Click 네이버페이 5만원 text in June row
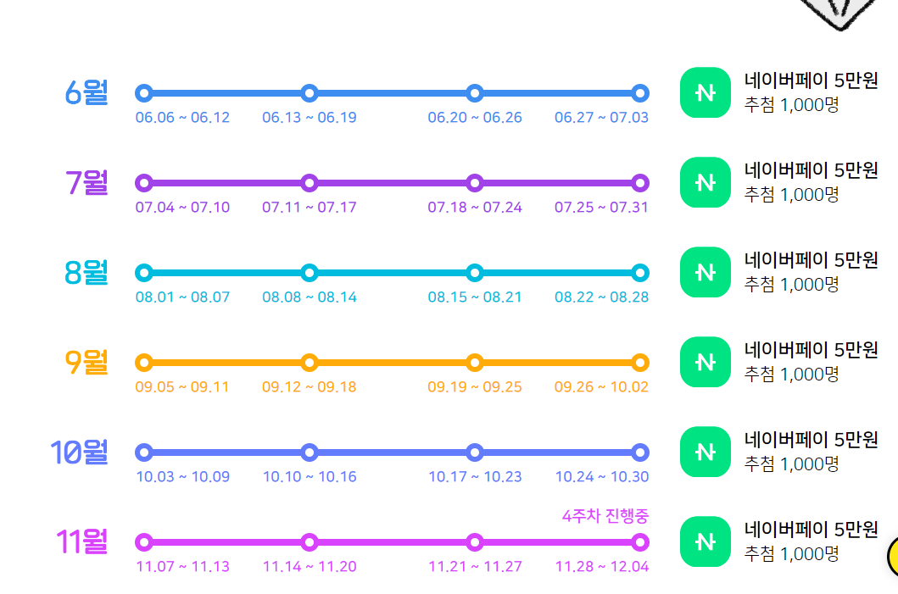The width and height of the screenshot is (898, 594). tap(811, 81)
